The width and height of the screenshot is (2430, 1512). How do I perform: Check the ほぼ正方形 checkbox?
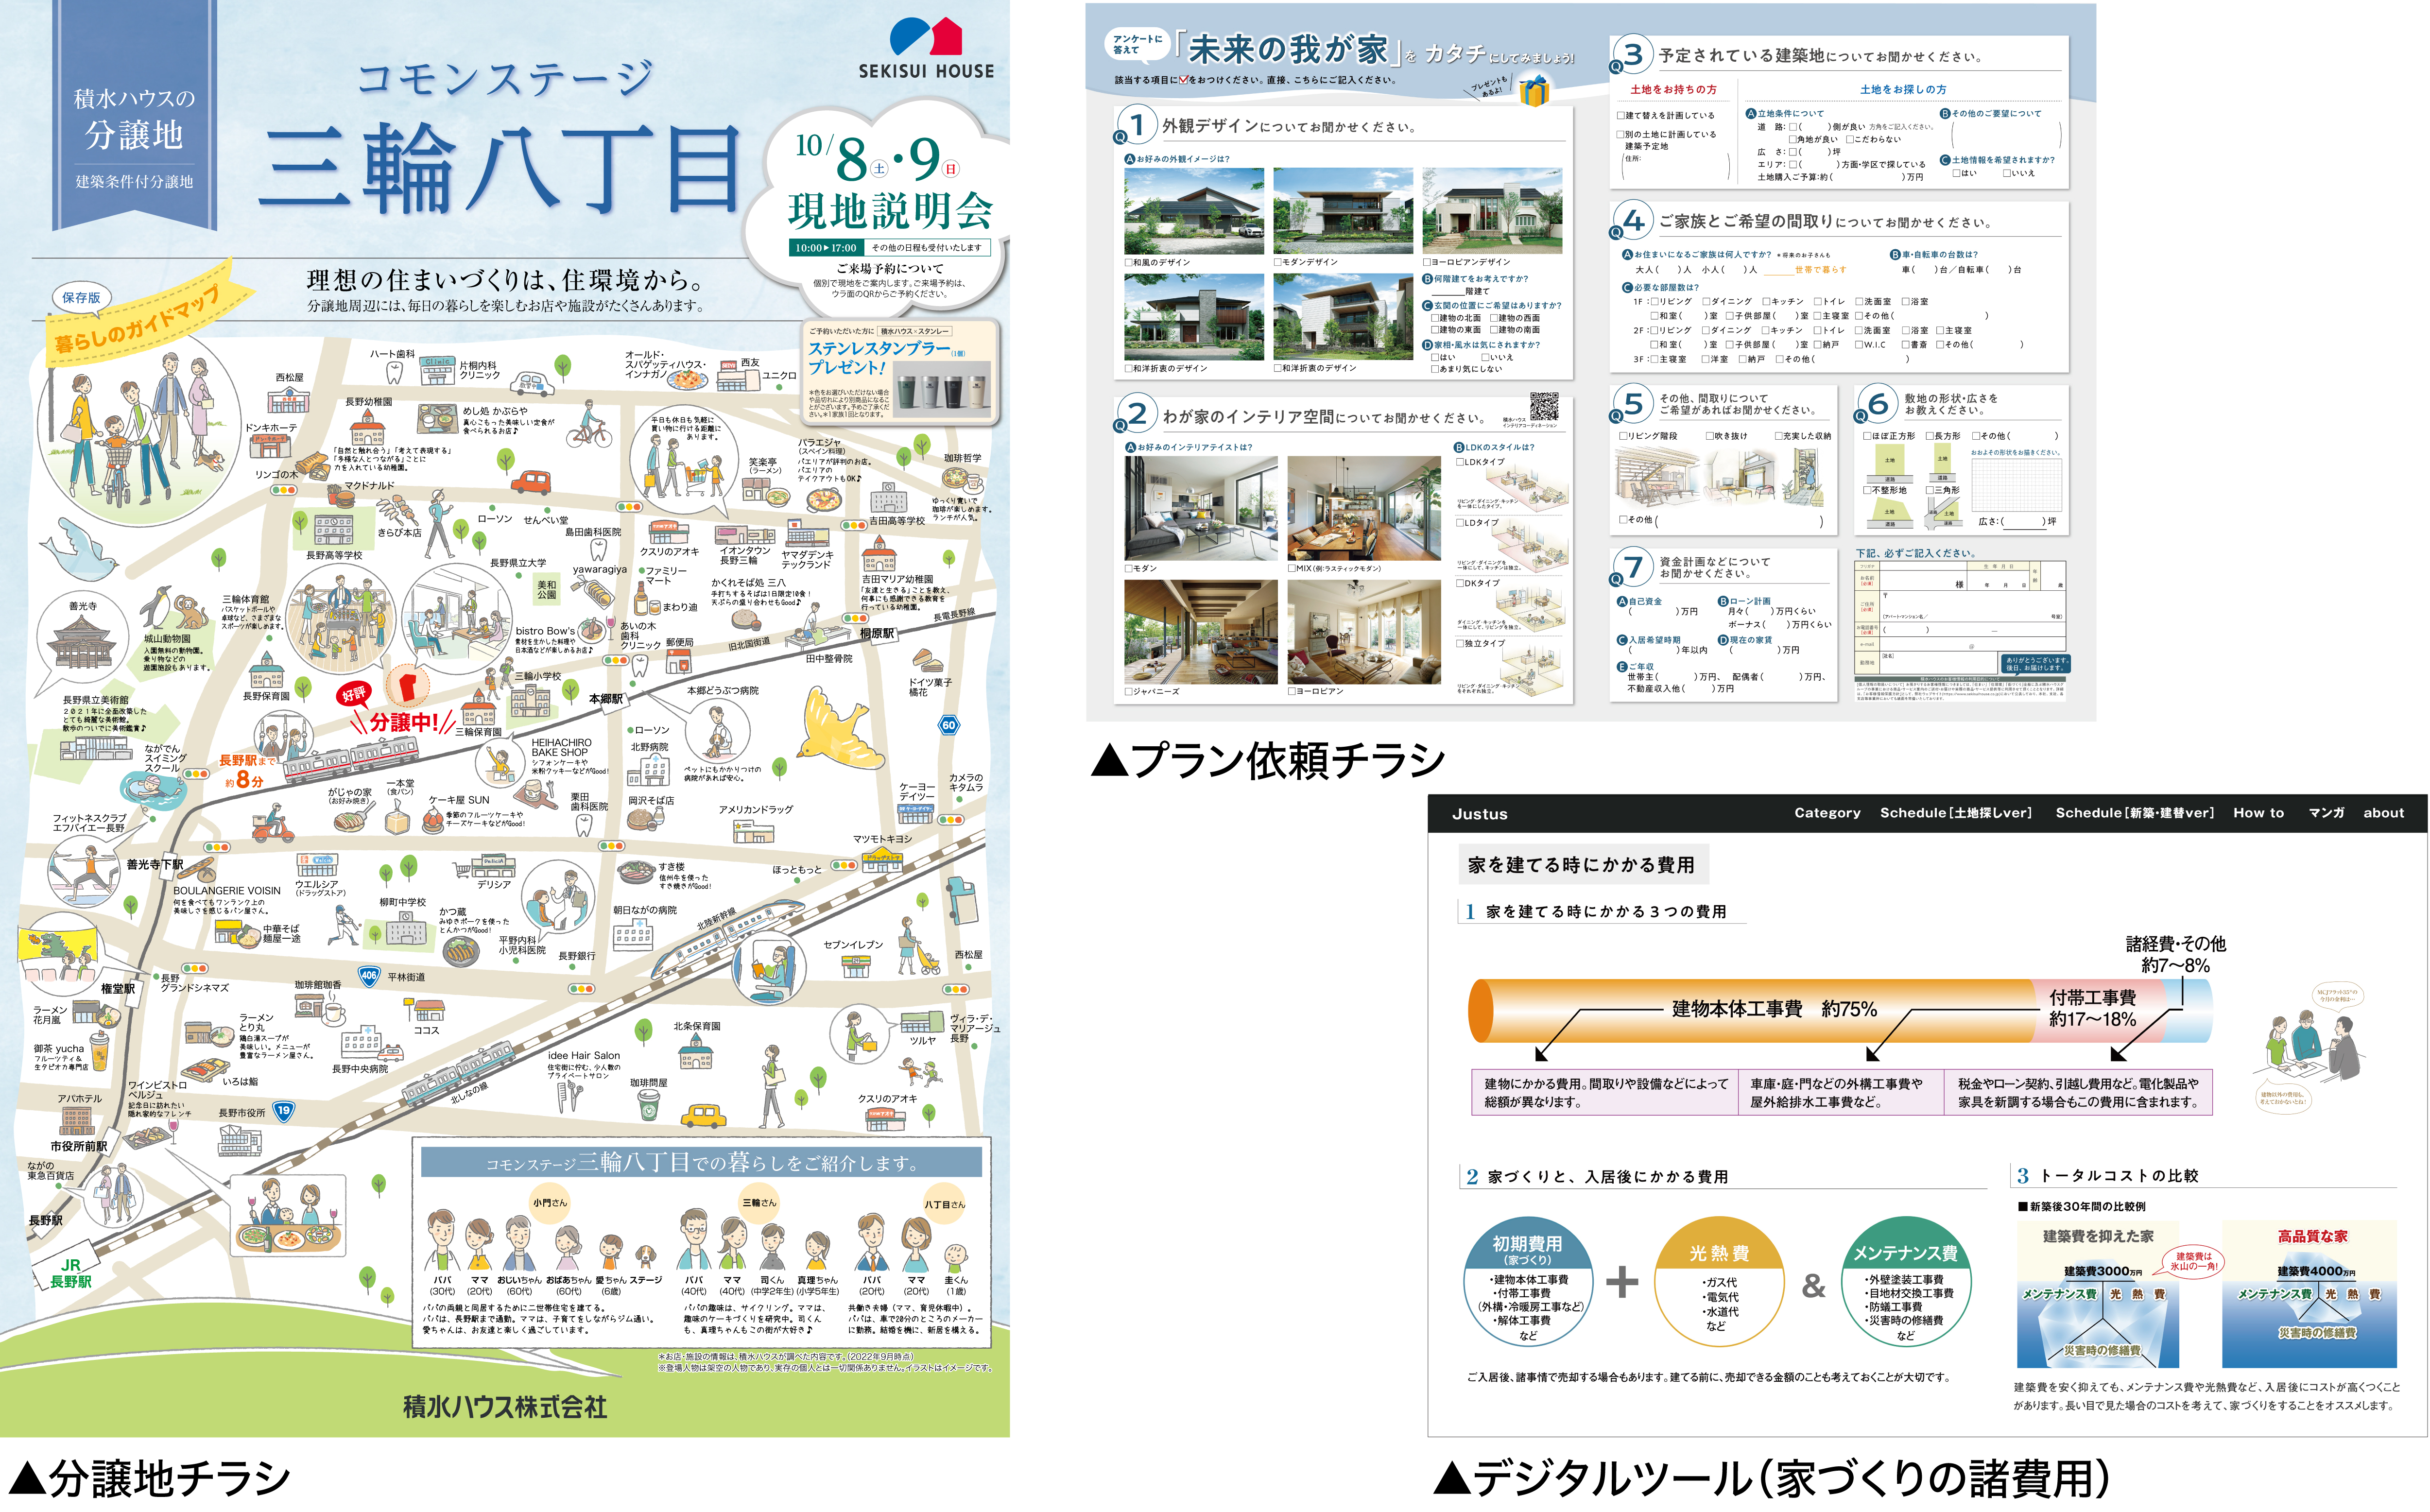[1867, 436]
